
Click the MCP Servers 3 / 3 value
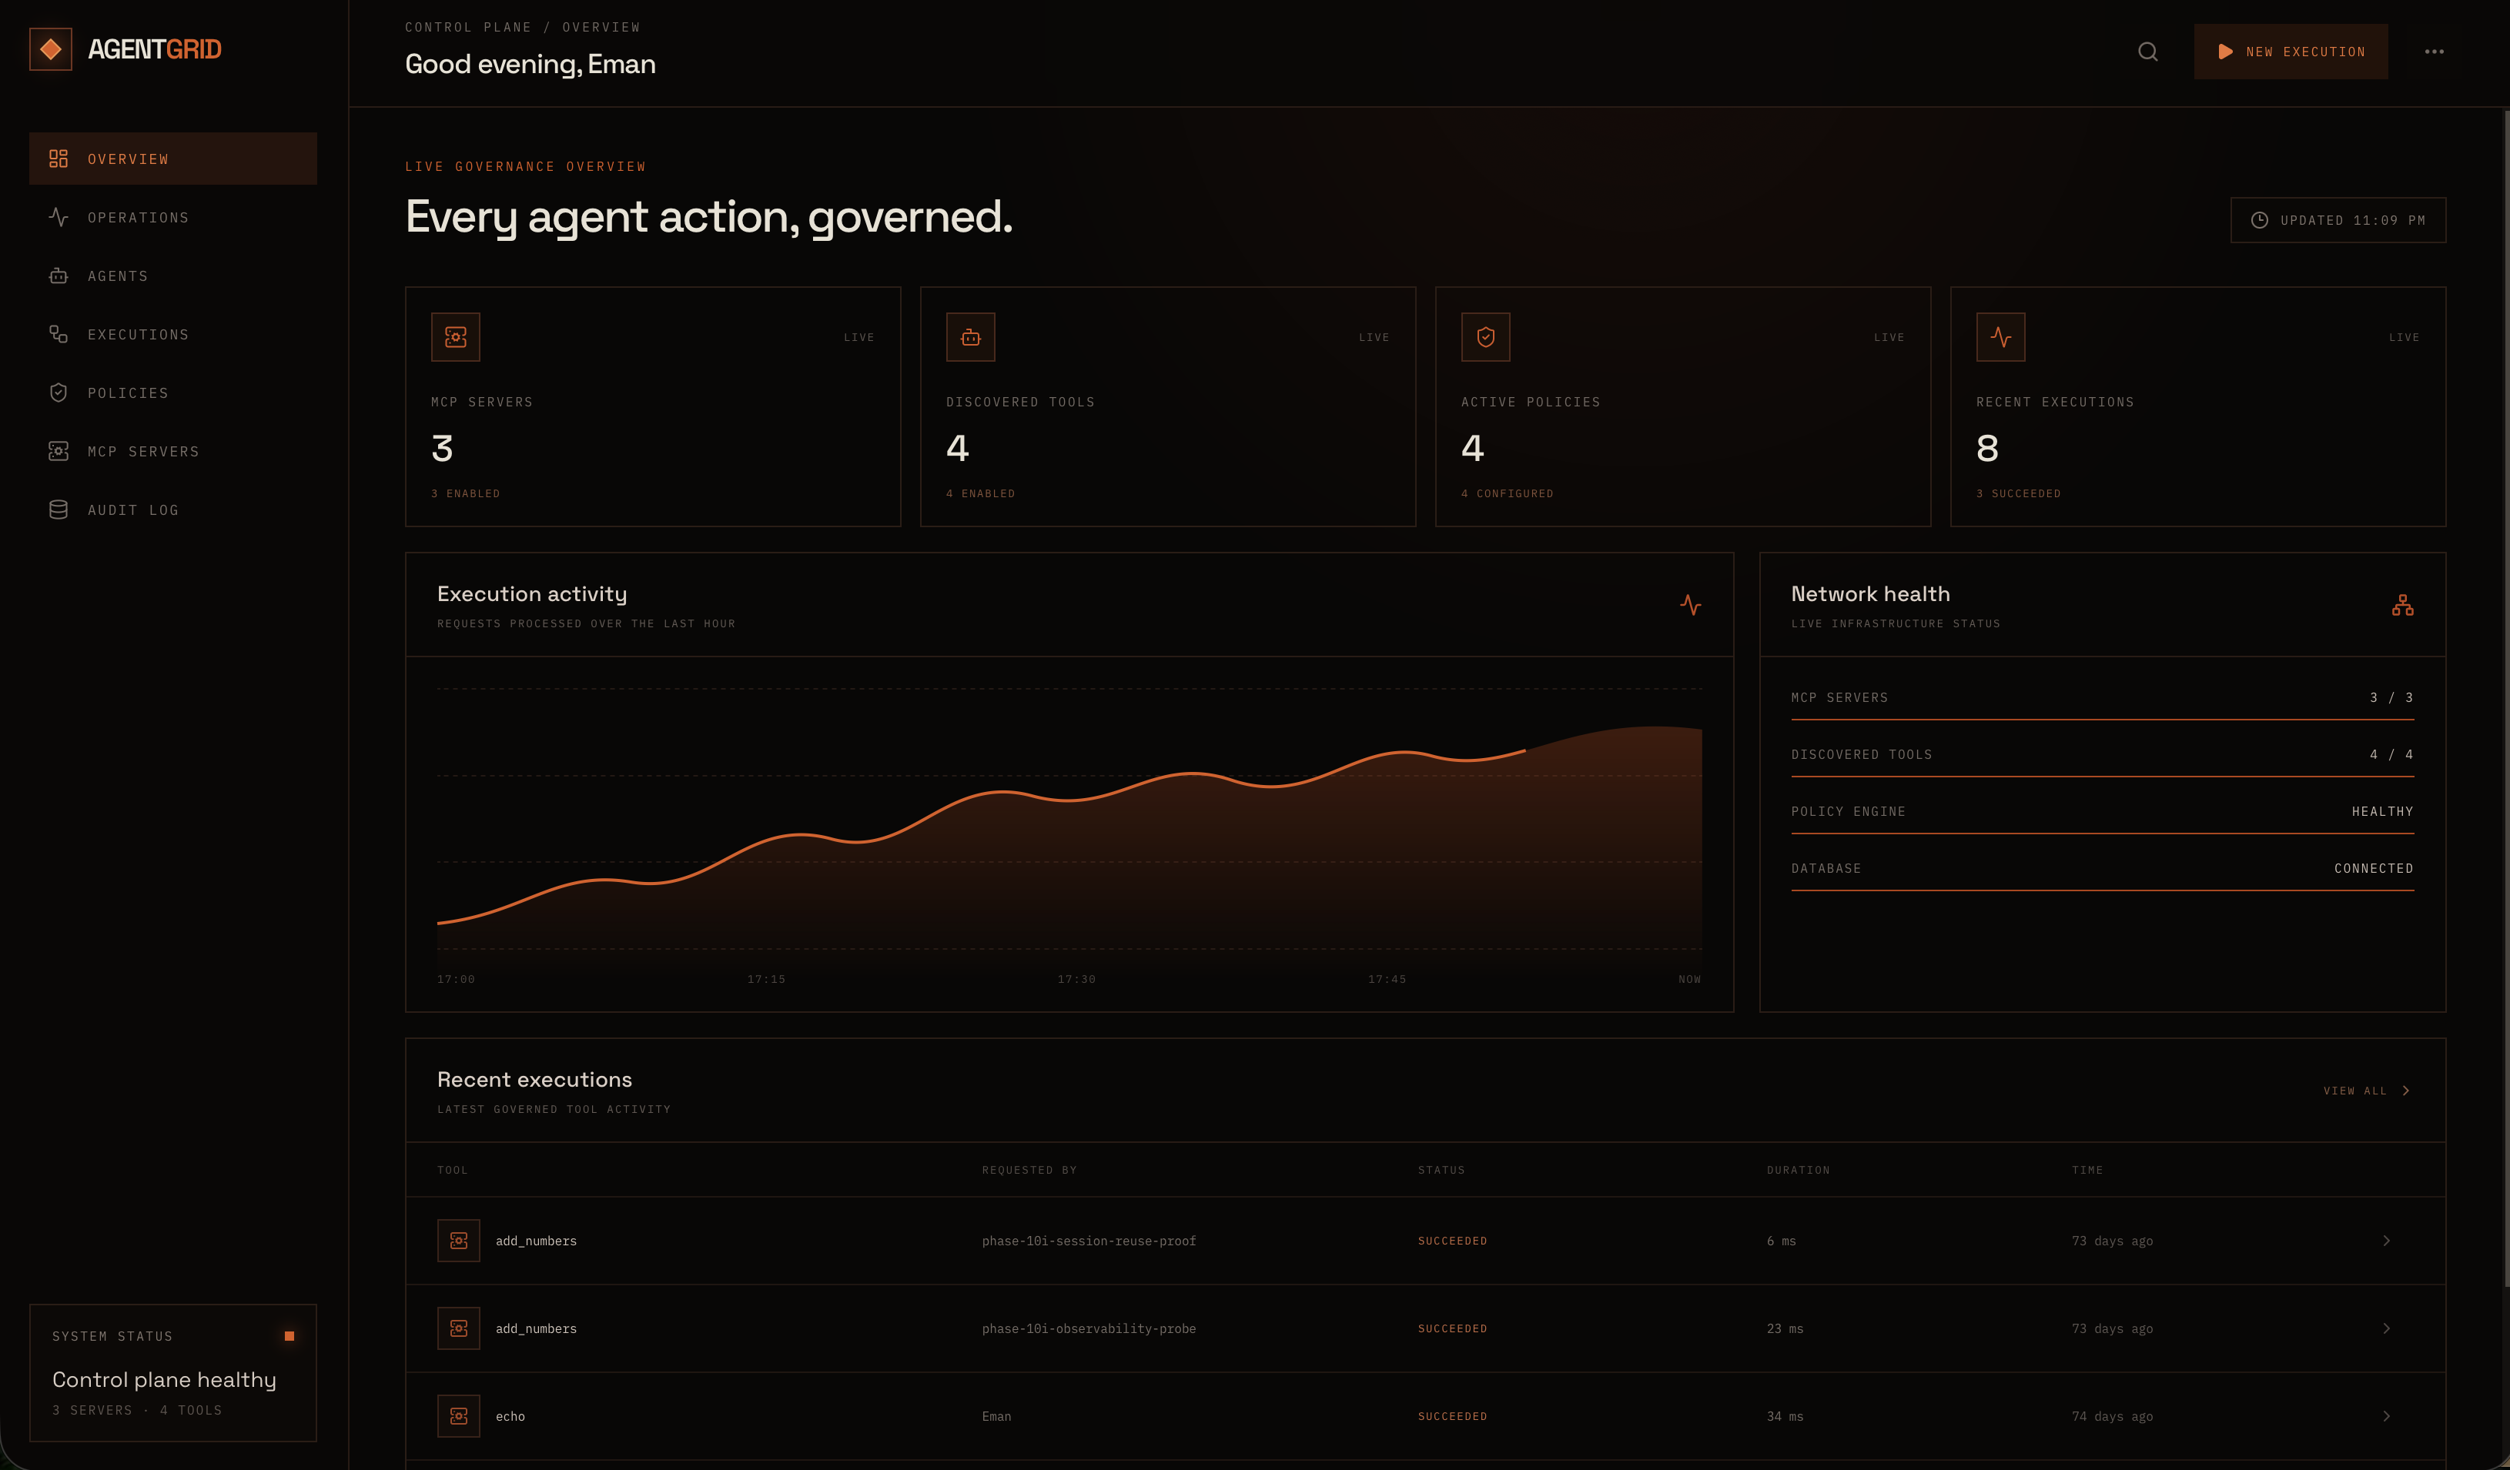(x=2391, y=697)
